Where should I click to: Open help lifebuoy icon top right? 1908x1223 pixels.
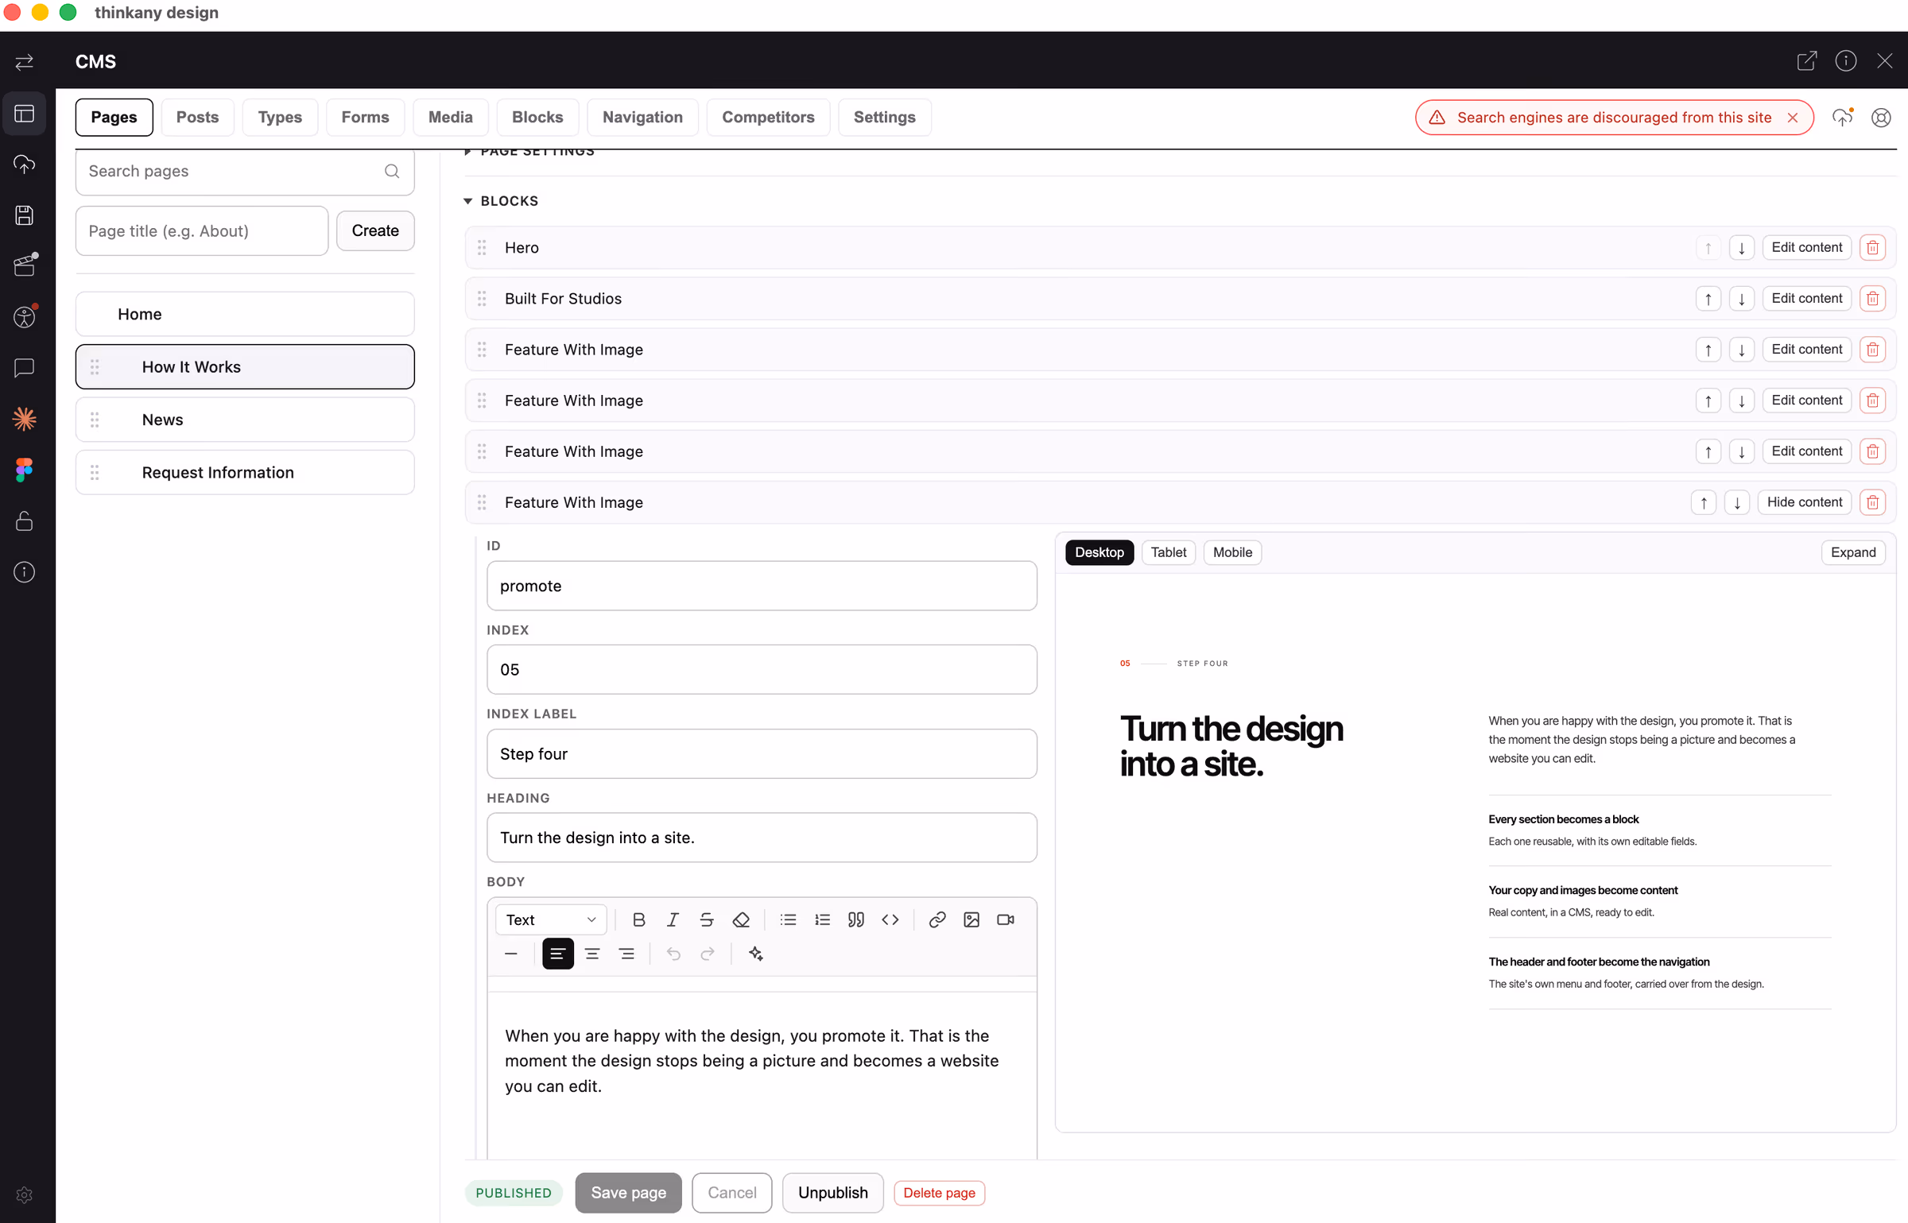click(1881, 118)
